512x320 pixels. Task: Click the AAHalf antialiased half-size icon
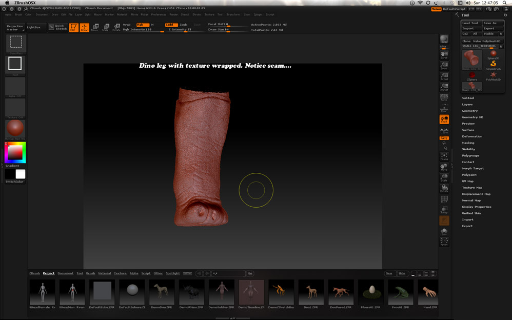[x=444, y=87]
